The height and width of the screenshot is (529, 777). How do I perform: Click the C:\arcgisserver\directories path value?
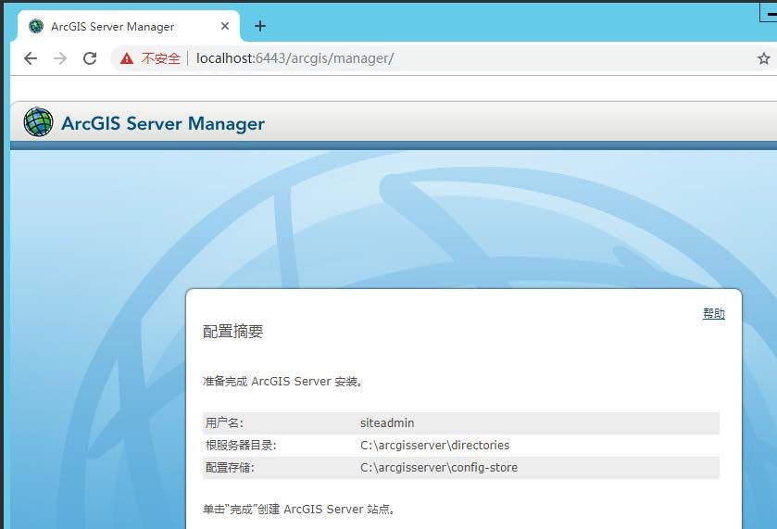[434, 446]
